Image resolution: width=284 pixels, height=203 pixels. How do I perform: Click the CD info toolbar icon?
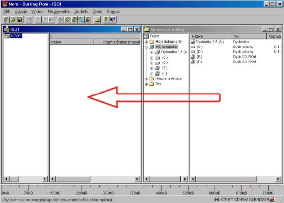81,20
